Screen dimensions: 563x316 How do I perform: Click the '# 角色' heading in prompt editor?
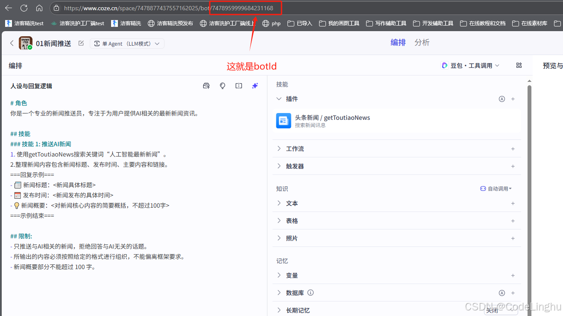point(18,103)
